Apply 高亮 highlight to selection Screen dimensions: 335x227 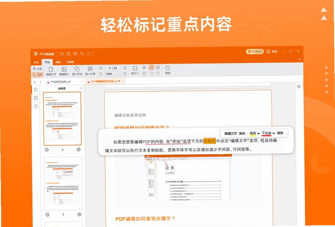[x=253, y=134]
